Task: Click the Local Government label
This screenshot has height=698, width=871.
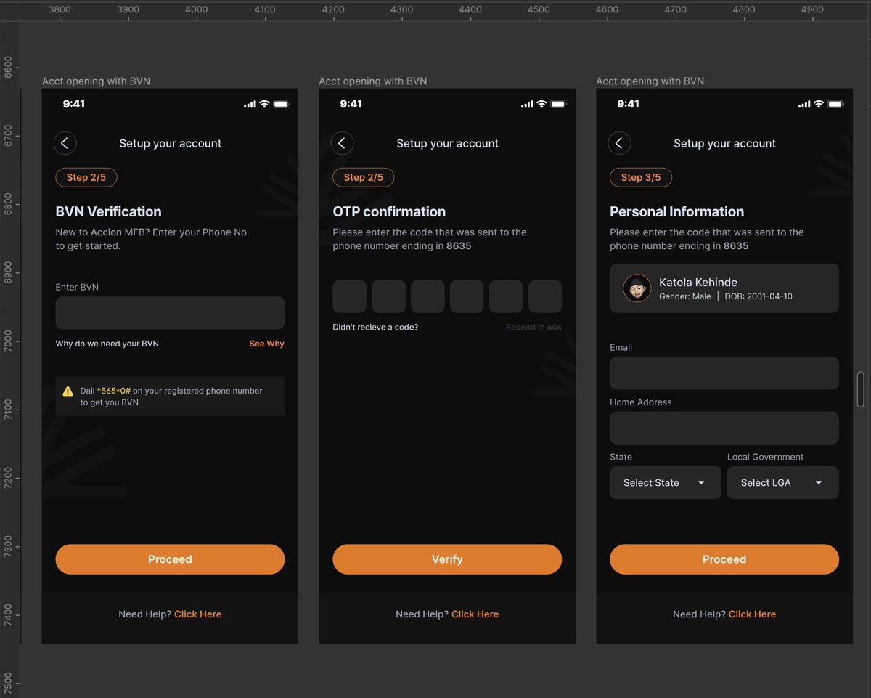Action: coord(766,457)
